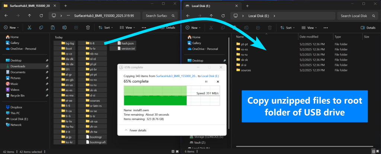Add a new tab in Local Disk window
Viewport: 381px width, 154px height.
247,6
